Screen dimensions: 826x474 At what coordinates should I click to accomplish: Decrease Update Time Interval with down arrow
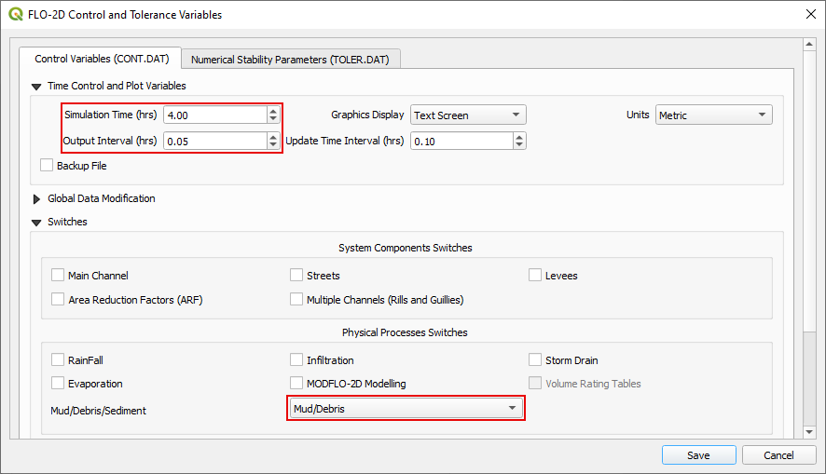[x=519, y=145]
